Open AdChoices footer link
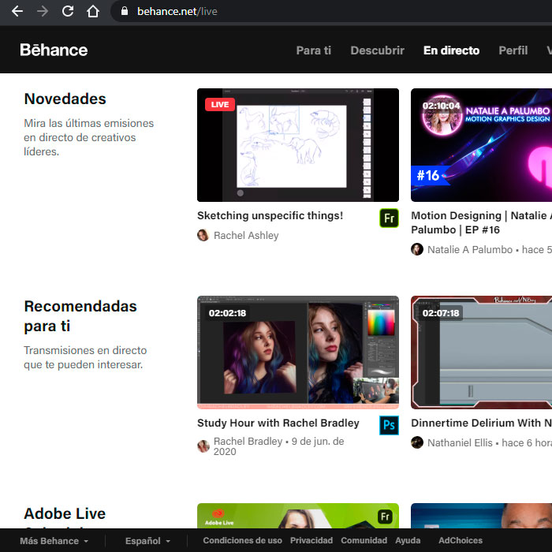552x552 pixels. [x=460, y=540]
